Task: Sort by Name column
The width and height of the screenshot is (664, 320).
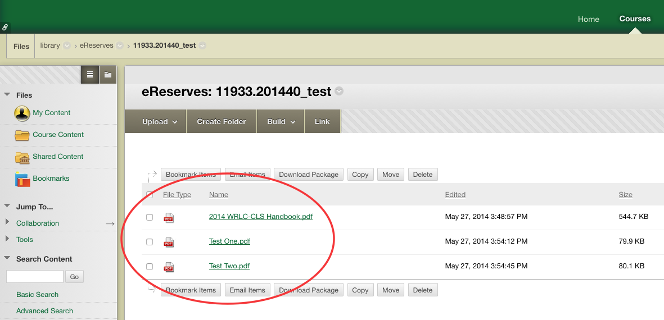Action: [219, 194]
